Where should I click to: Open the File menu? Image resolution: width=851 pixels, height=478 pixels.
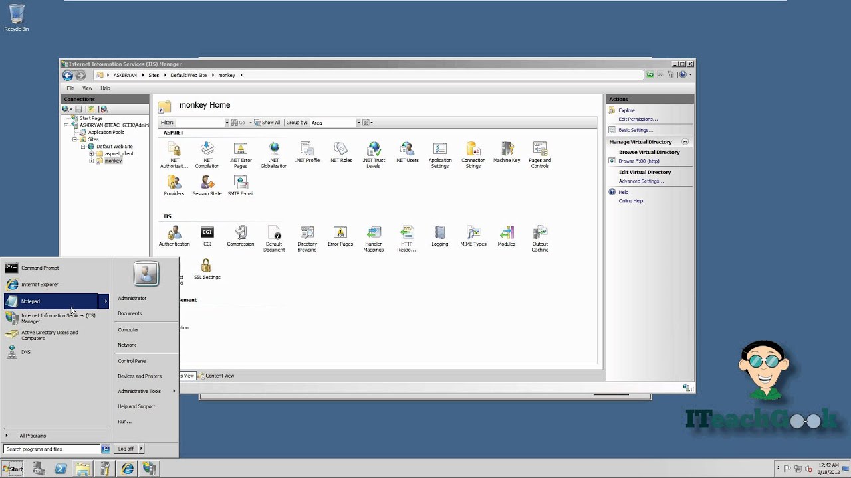(70, 88)
